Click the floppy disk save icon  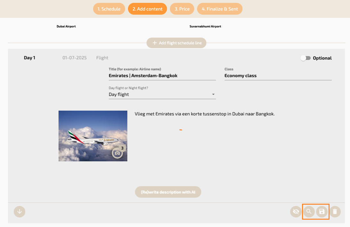[x=322, y=211]
